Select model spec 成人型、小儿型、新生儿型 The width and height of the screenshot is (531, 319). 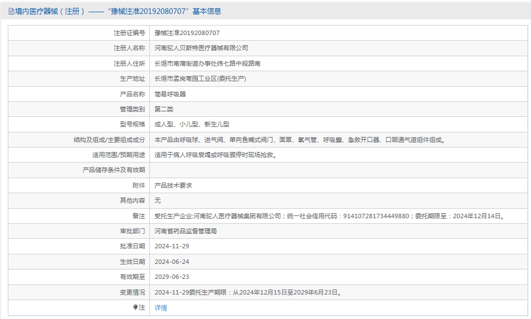(x=192, y=124)
